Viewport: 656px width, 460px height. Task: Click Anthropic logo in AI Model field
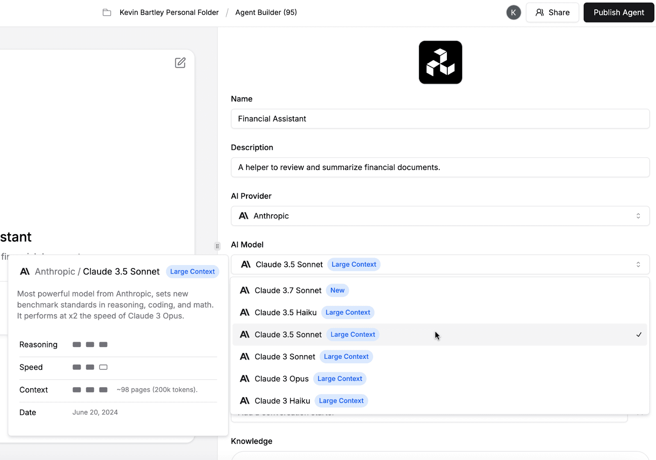246,265
